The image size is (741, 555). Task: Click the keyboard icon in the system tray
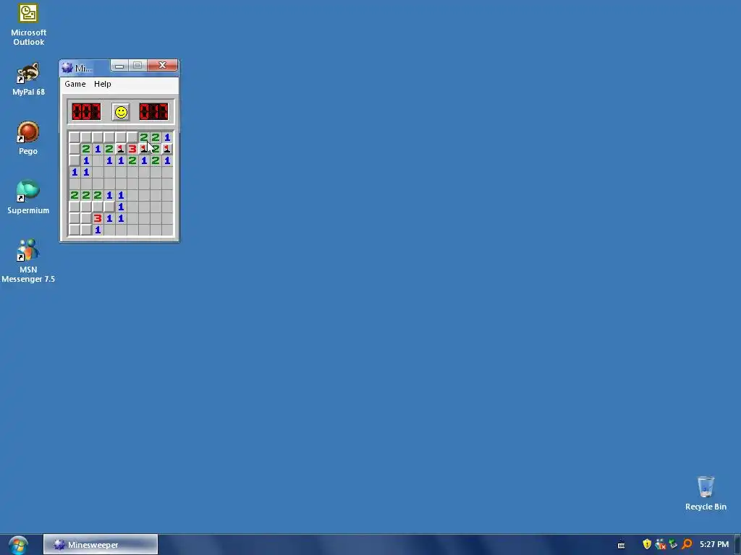[x=622, y=545]
